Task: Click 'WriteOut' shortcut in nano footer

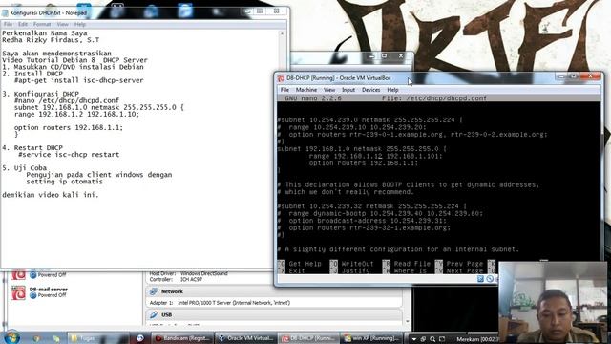Action: tap(351, 264)
